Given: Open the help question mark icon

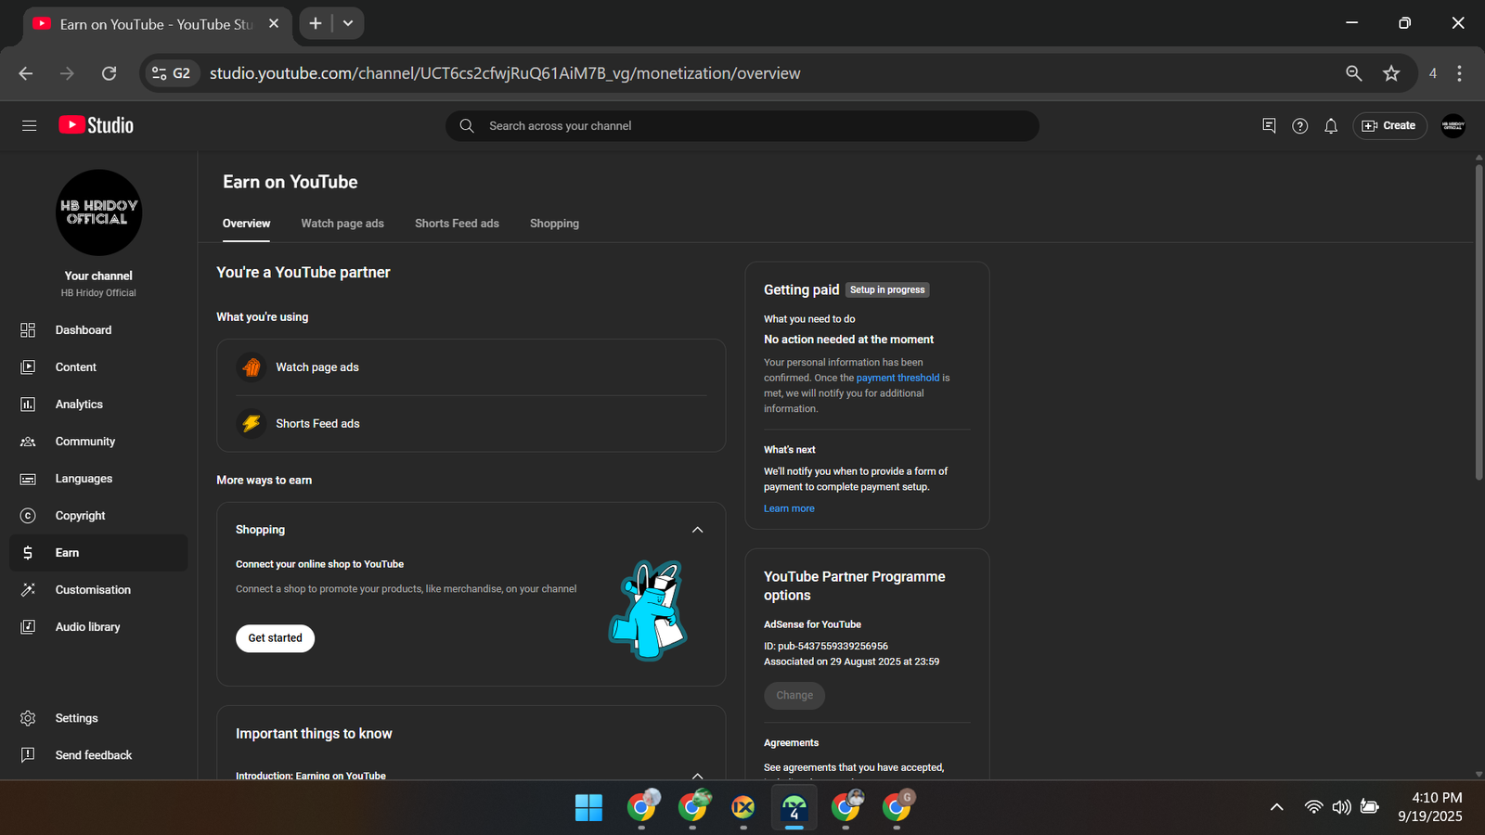Looking at the screenshot, I should [x=1299, y=126].
